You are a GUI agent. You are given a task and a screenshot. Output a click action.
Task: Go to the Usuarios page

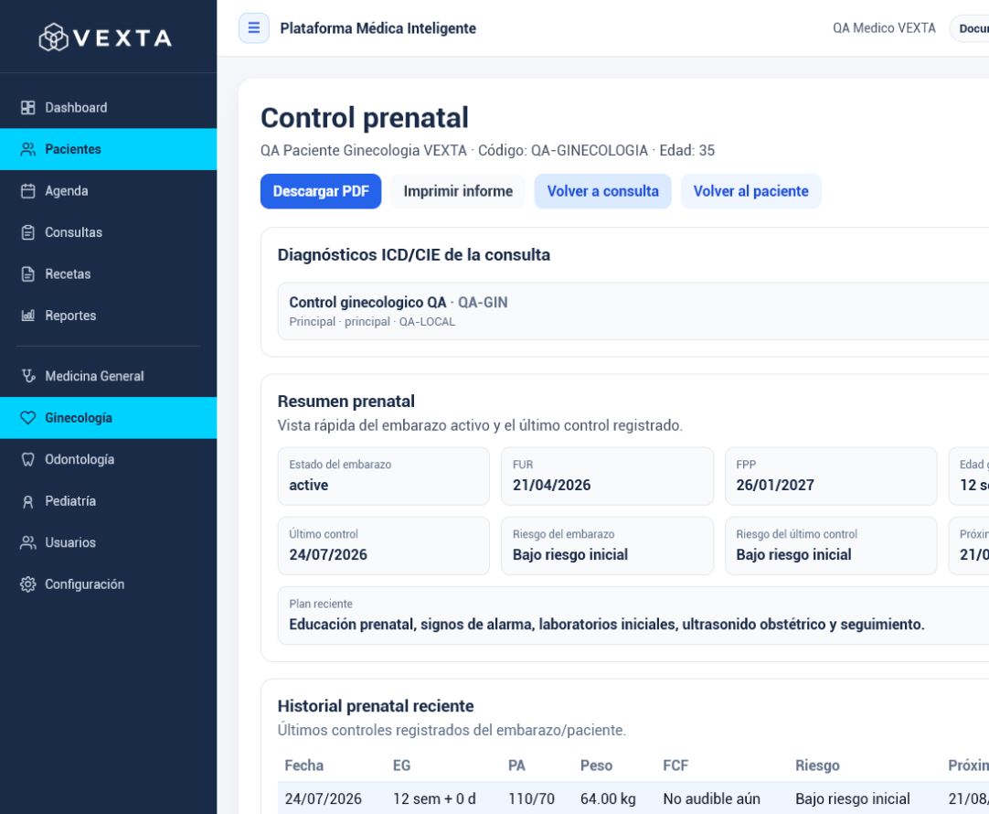tap(109, 542)
